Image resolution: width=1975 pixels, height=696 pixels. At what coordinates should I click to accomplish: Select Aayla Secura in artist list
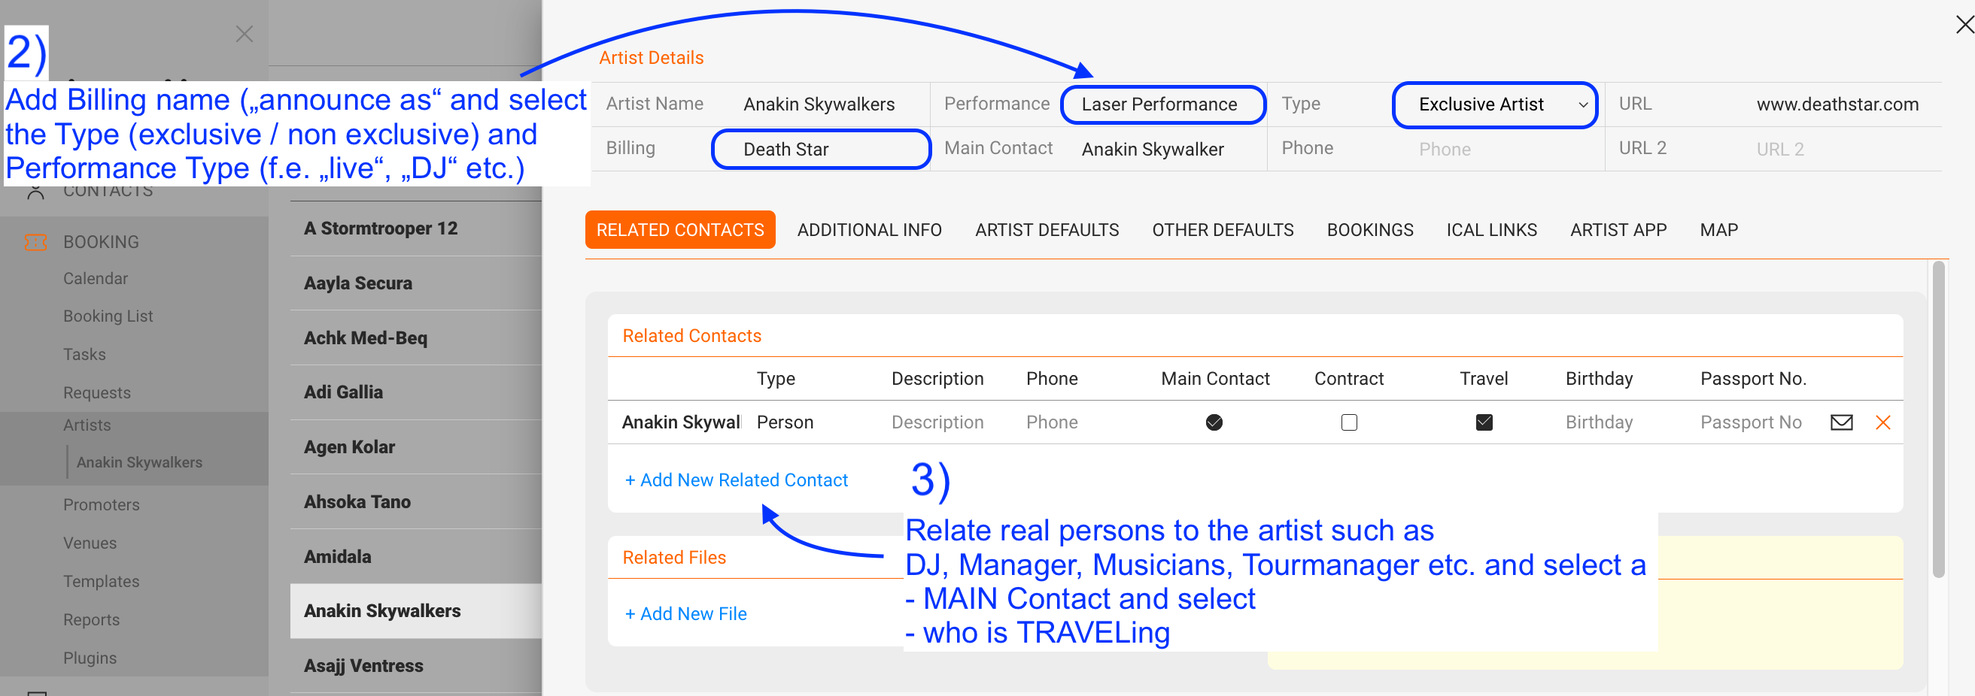[415, 283]
